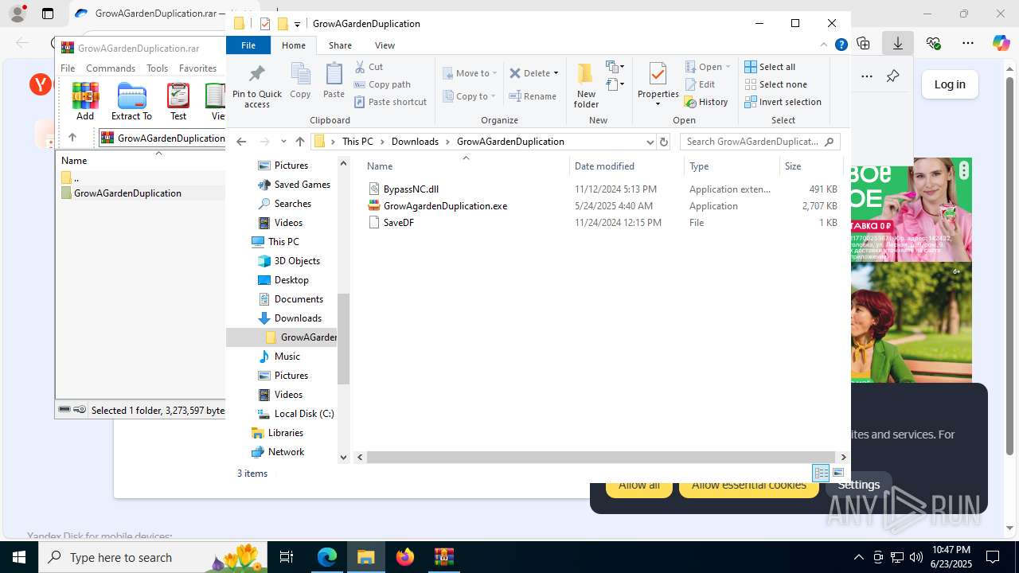Click Downloads in the address breadcrumb

tap(415, 142)
